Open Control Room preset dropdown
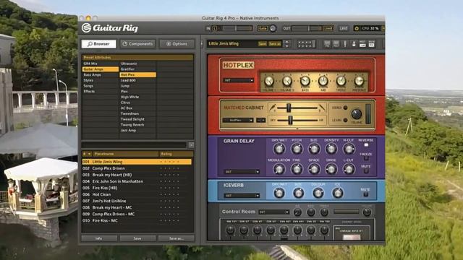This screenshot has width=463, height=260. coord(273,212)
